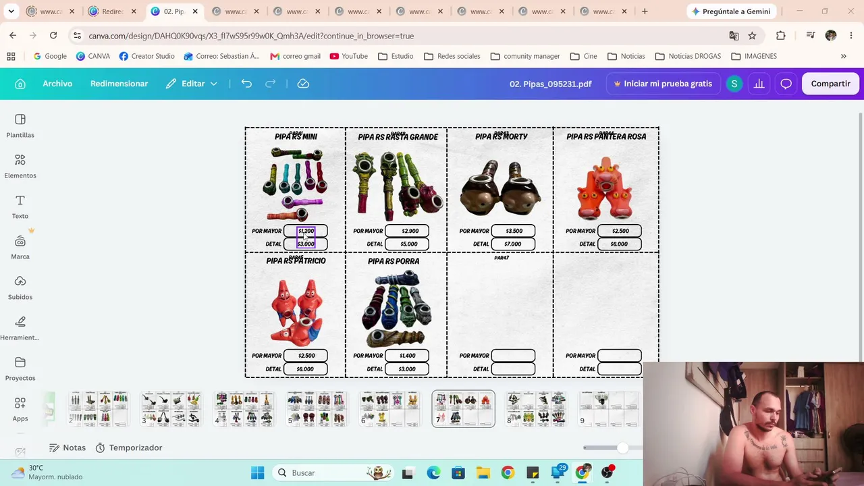The height and width of the screenshot is (486, 864).
Task: Open the Creator Studio bookmark
Action: click(146, 56)
